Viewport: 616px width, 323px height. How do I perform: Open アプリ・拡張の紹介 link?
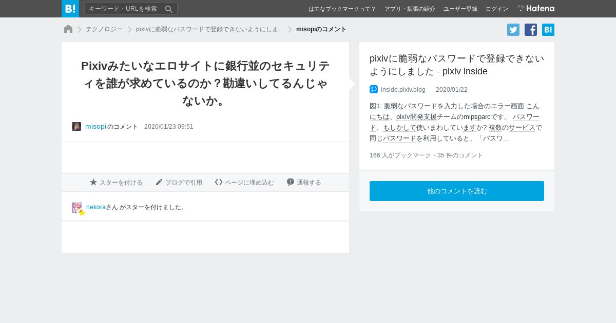410,9
